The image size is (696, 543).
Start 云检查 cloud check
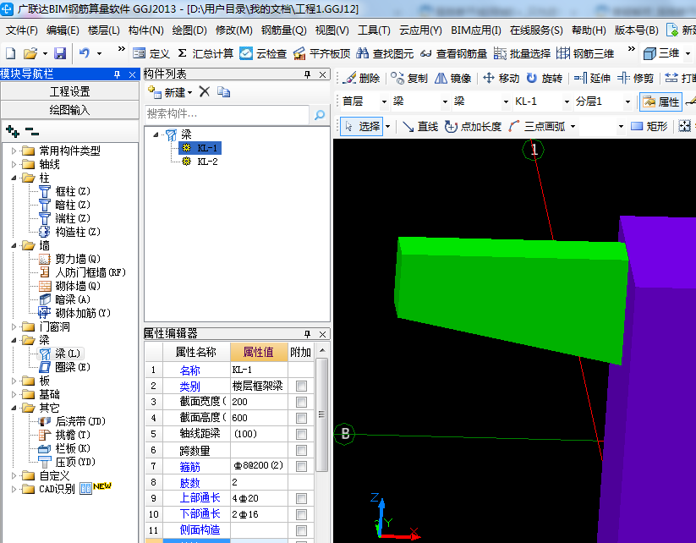point(263,54)
